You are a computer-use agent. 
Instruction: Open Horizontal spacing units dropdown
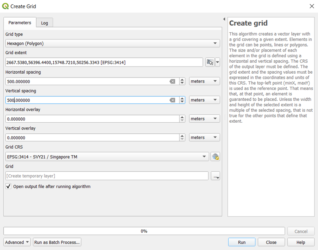tap(204, 81)
